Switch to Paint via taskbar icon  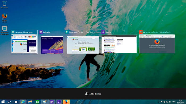pos(44,102)
